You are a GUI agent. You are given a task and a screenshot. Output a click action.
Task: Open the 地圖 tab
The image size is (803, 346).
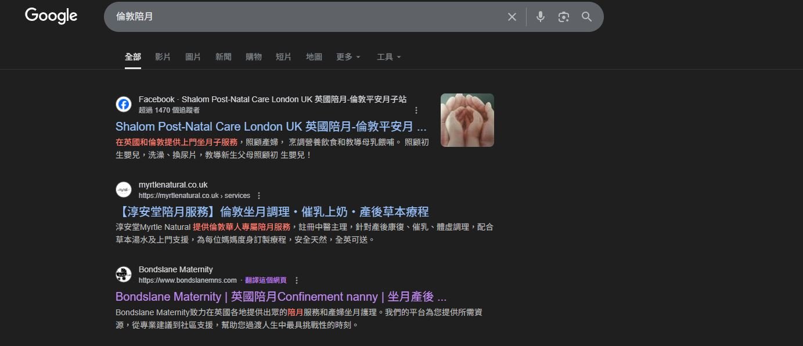click(314, 57)
